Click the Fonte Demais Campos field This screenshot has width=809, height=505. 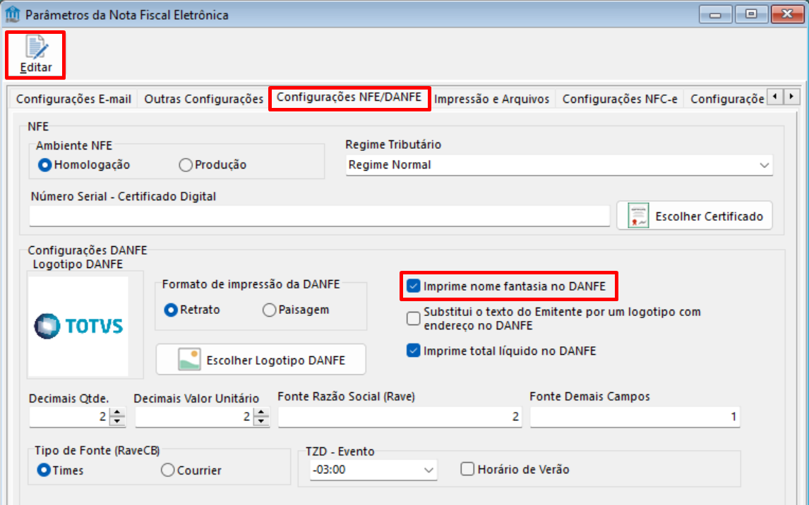[x=635, y=417]
